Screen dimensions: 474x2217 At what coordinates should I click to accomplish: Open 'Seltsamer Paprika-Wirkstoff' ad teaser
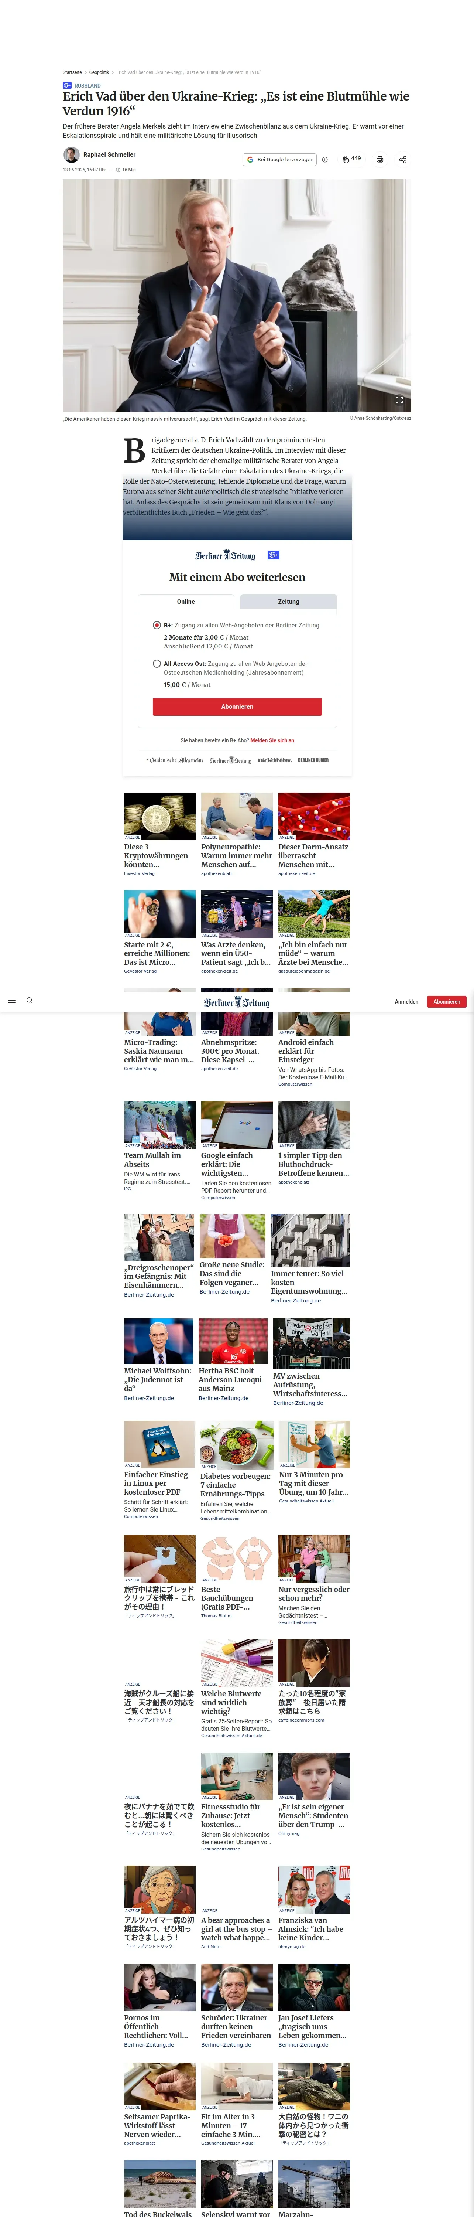coord(159,2105)
